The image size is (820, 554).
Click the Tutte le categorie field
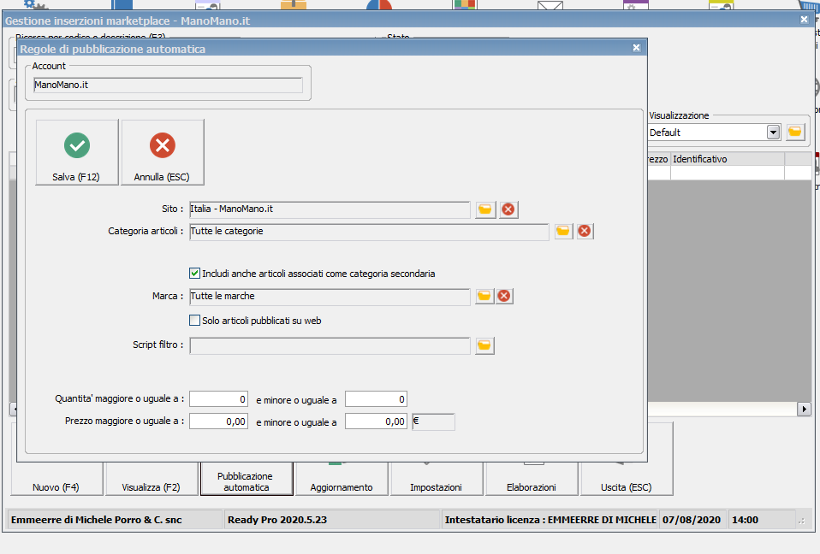[369, 232]
